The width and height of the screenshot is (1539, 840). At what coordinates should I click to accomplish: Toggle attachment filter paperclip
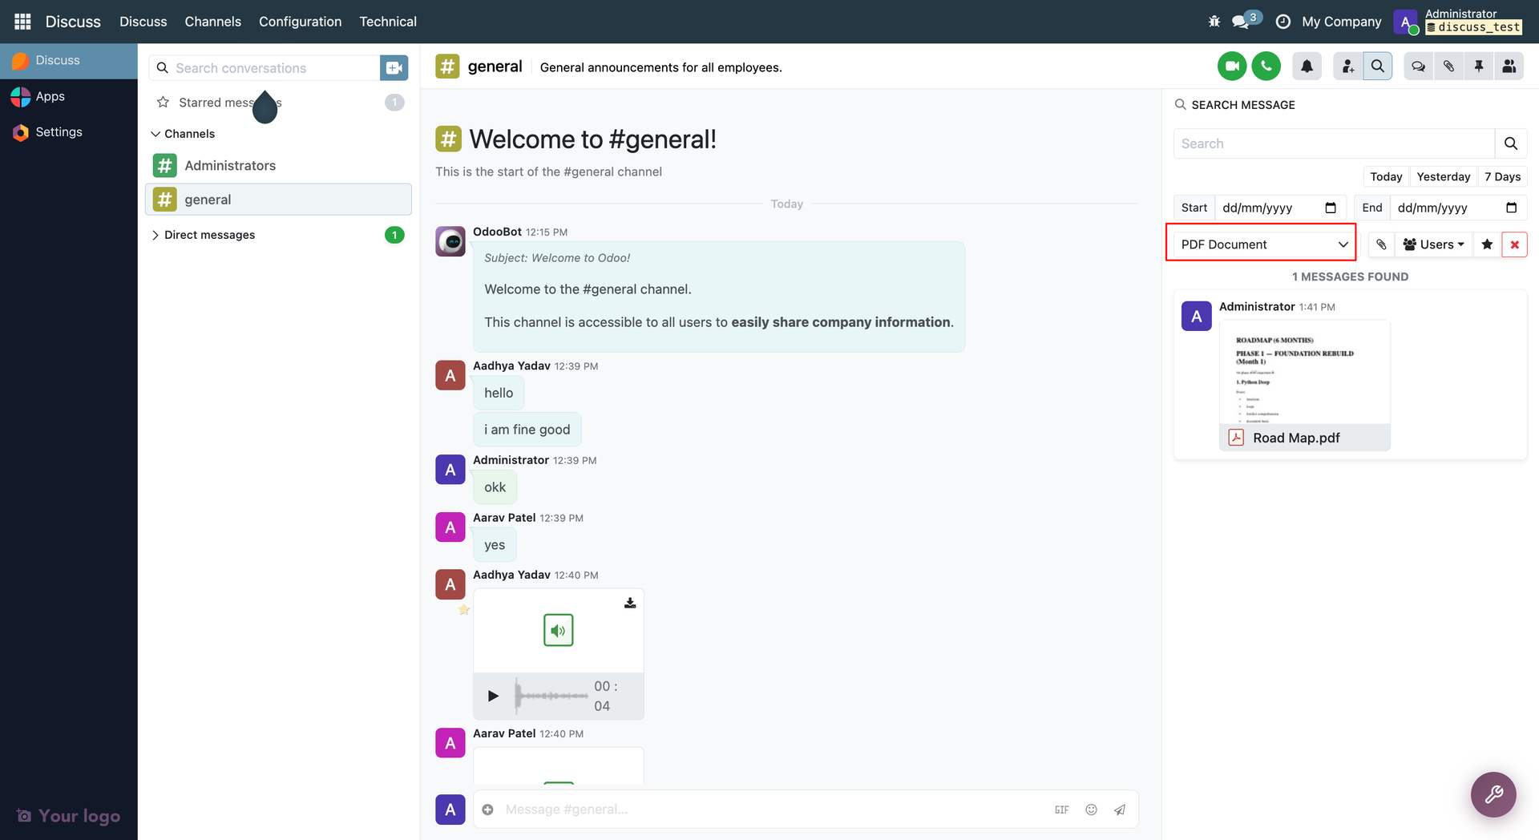tap(1381, 244)
